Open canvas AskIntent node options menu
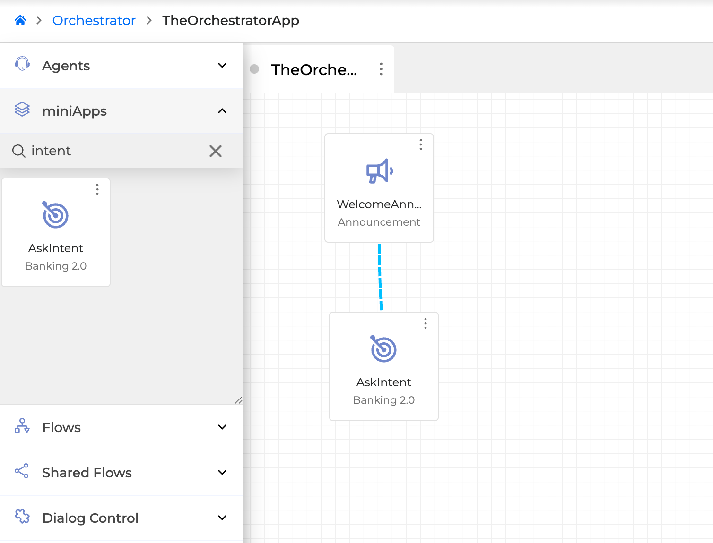The image size is (713, 543). pos(426,323)
